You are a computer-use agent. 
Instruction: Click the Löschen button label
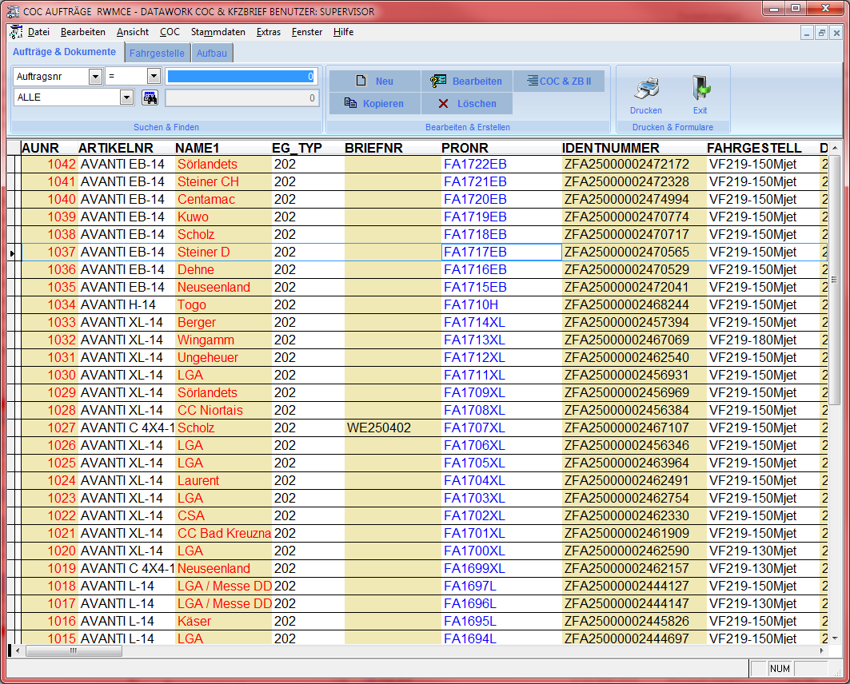pos(477,103)
